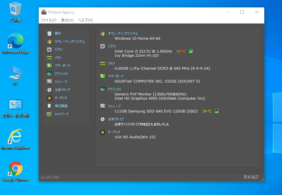282x195 pixels.
Task: Open 要約 section in sidebar
Action: [x=58, y=34]
